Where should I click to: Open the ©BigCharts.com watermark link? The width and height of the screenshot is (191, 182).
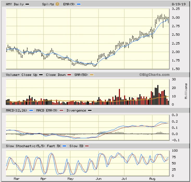154,75
